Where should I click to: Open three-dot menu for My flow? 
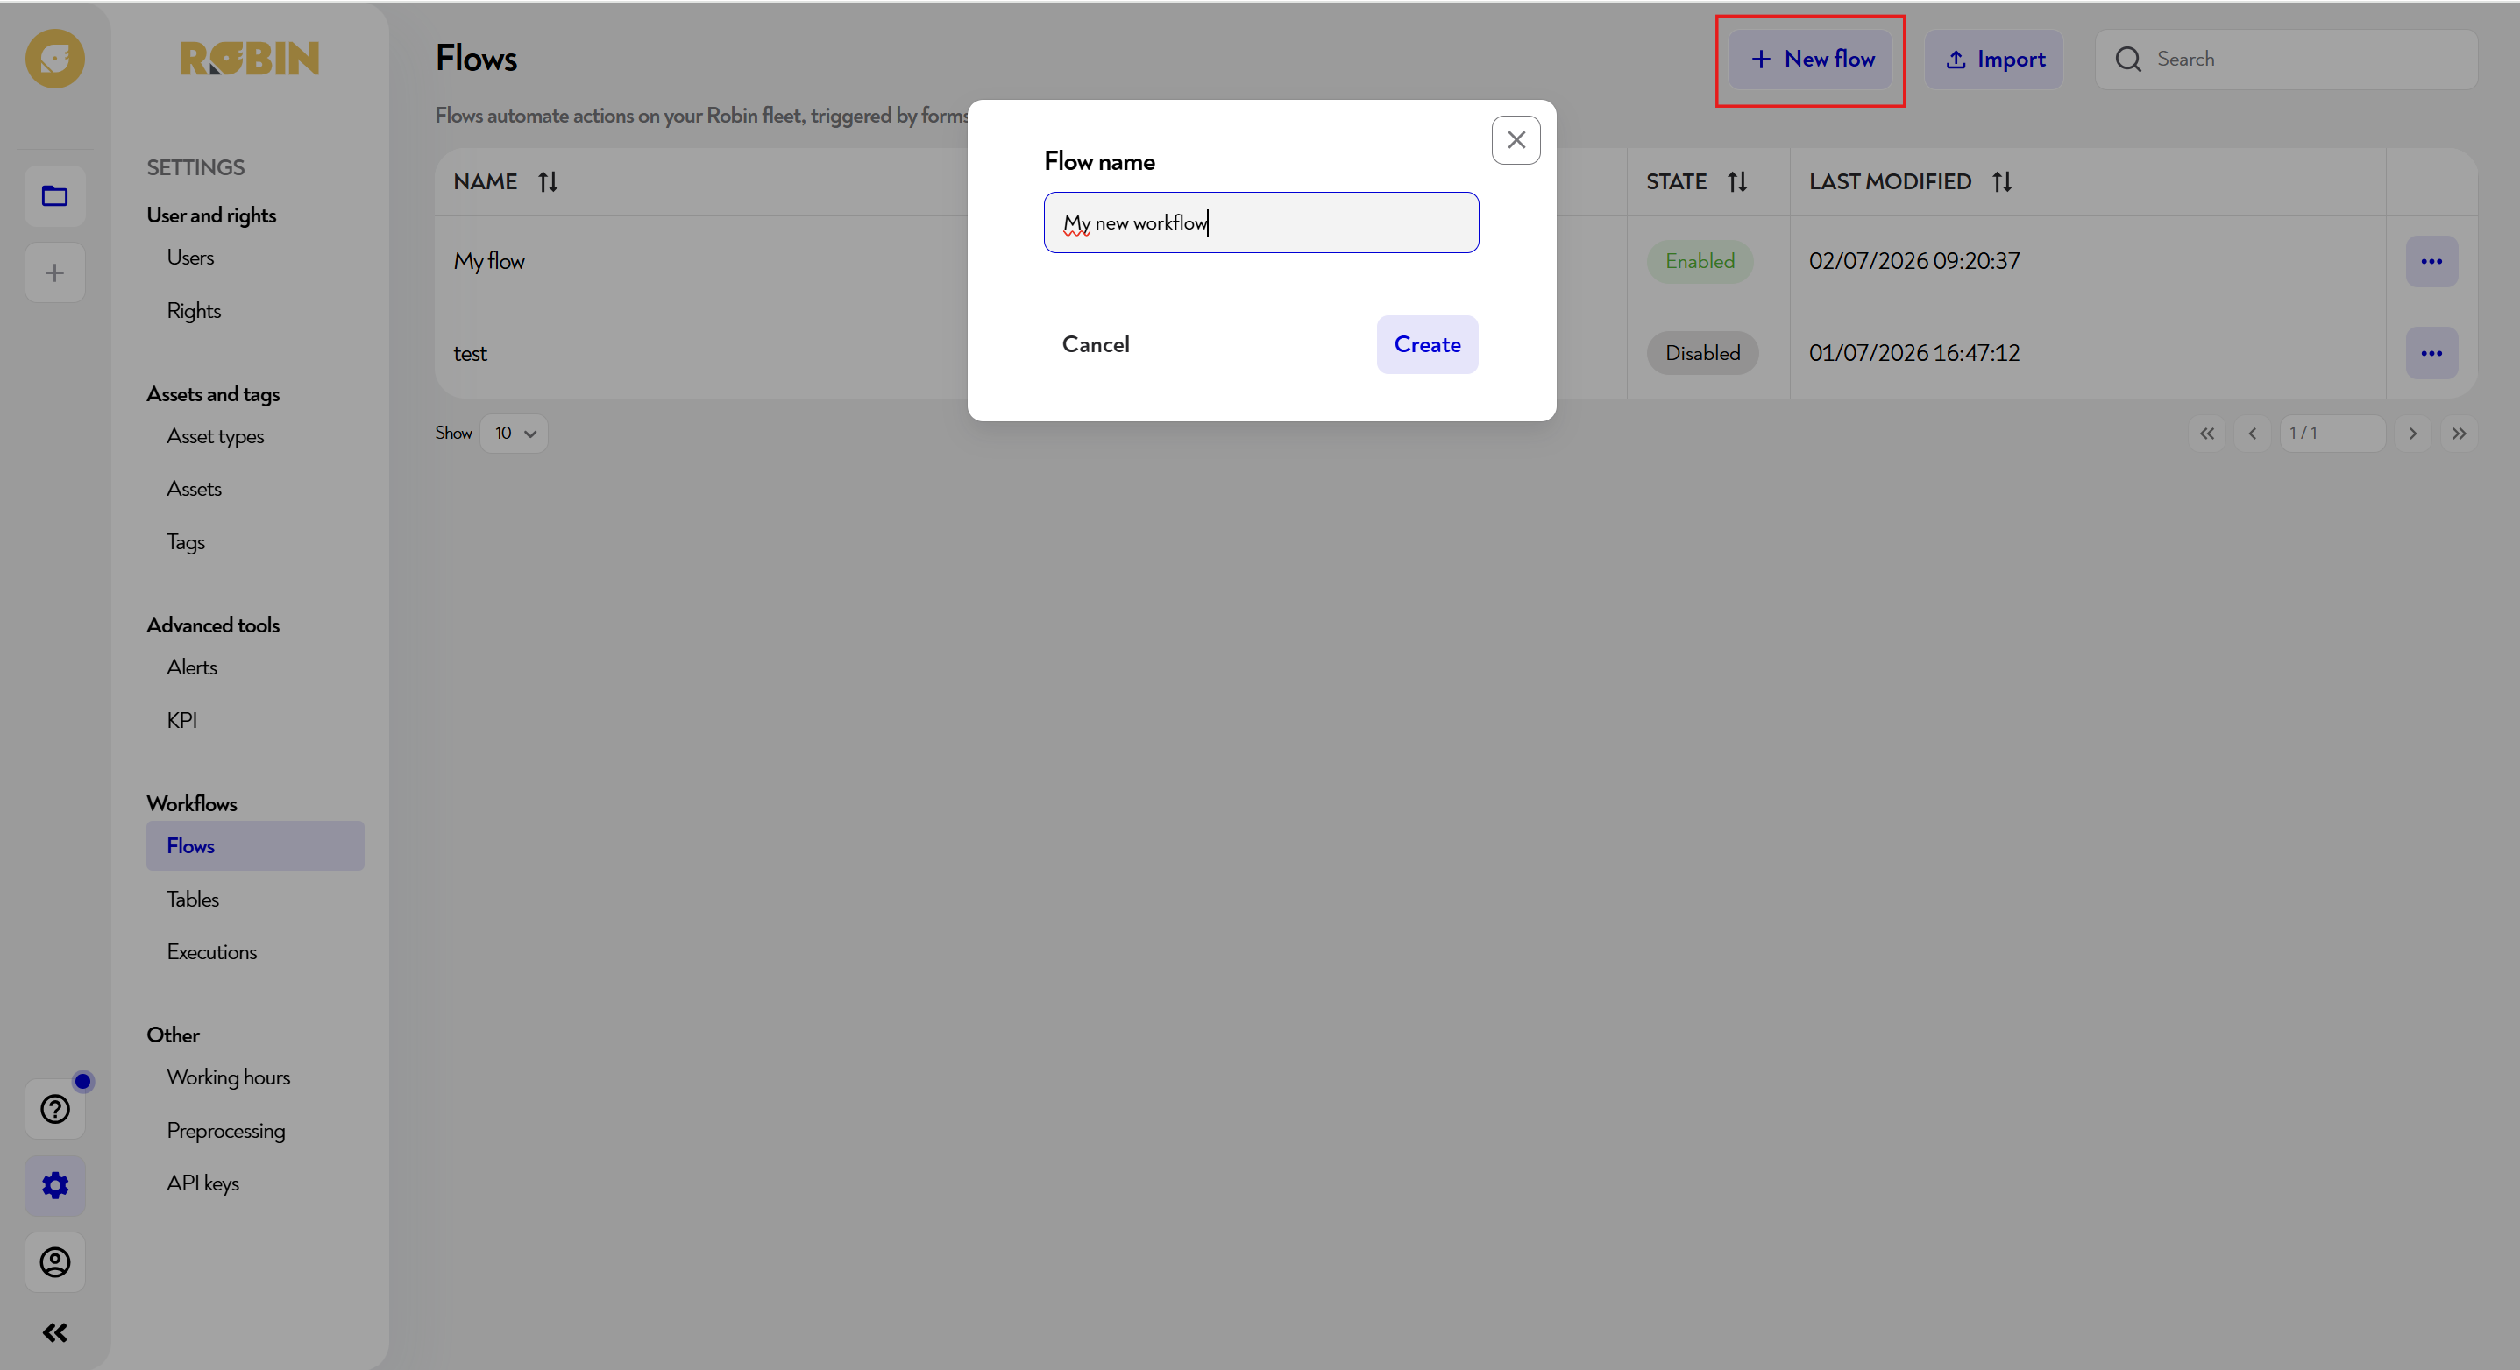[x=2431, y=261]
